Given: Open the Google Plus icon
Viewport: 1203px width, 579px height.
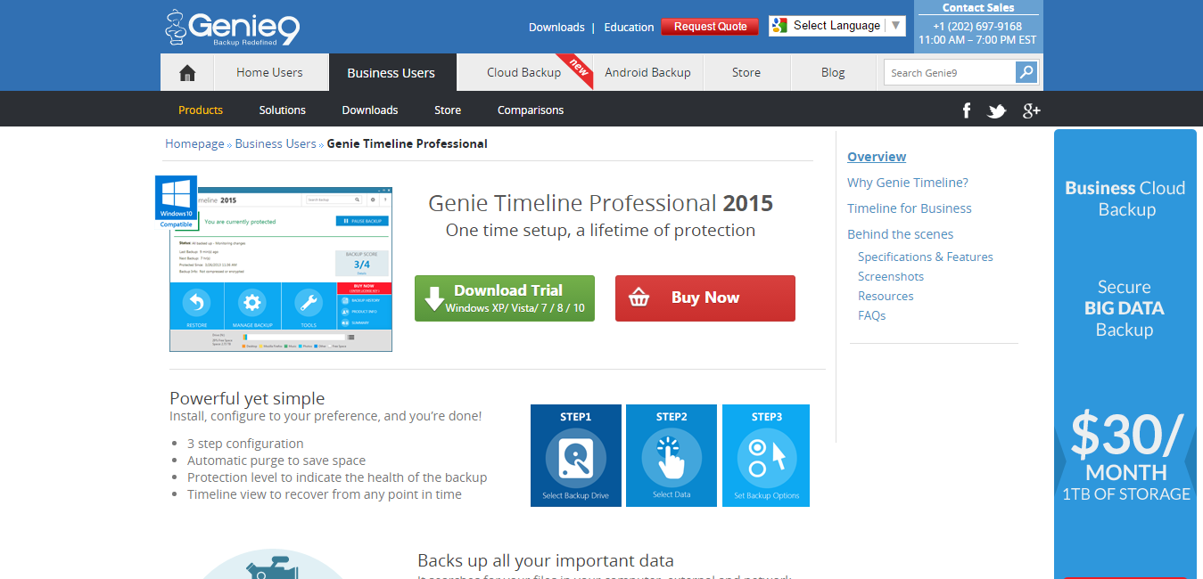Looking at the screenshot, I should 1032,110.
